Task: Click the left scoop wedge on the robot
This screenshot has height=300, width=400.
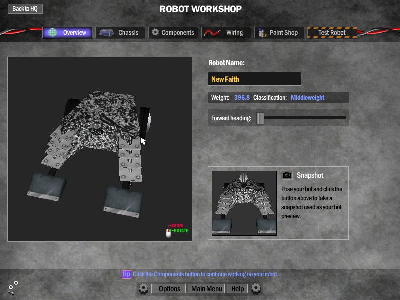Action: coord(46,186)
